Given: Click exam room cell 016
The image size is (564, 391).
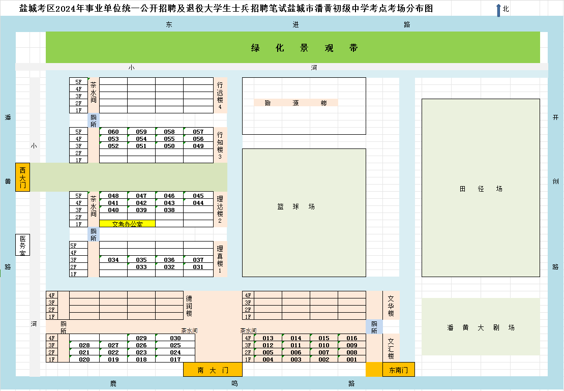Looking at the screenshot, I should [352, 338].
